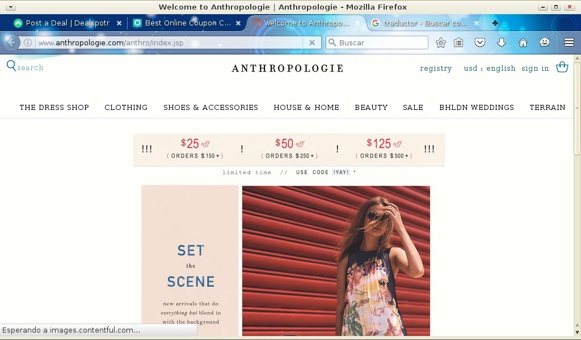Open the SALE menu
The image size is (581, 340).
click(x=413, y=107)
